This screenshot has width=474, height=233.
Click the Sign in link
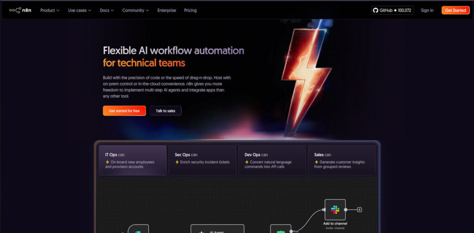click(427, 10)
